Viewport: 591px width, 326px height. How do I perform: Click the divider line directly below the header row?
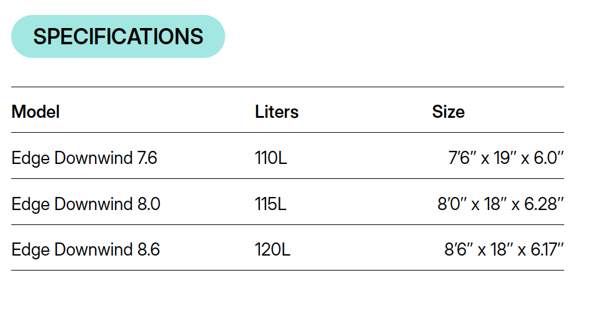(x=287, y=133)
